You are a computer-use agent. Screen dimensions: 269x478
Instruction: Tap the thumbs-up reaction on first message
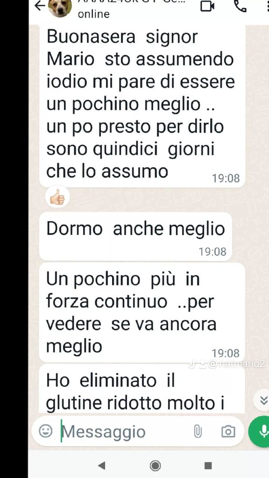pos(57,197)
